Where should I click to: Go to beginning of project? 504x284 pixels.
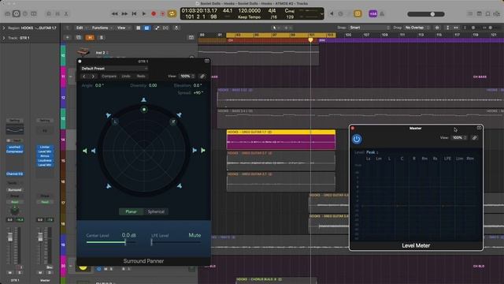pyautogui.click(x=135, y=14)
